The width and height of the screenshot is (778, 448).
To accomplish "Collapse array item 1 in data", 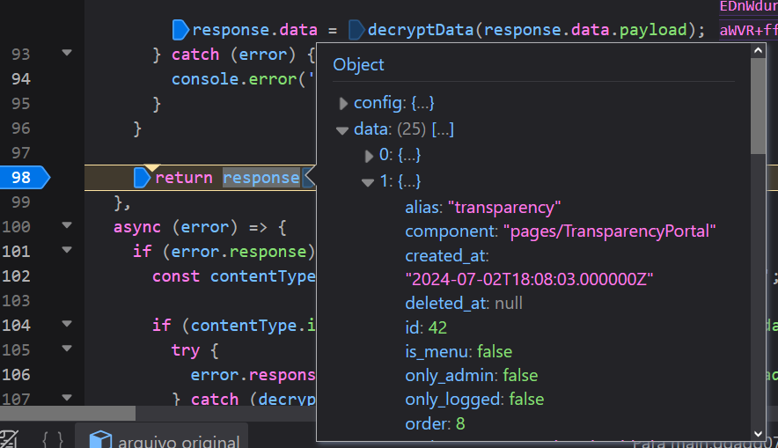I will (x=368, y=182).
